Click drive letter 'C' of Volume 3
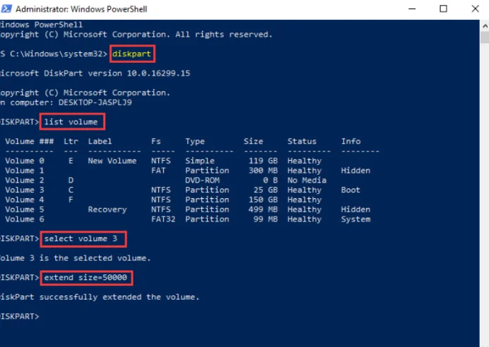489x347 pixels. pos(71,190)
